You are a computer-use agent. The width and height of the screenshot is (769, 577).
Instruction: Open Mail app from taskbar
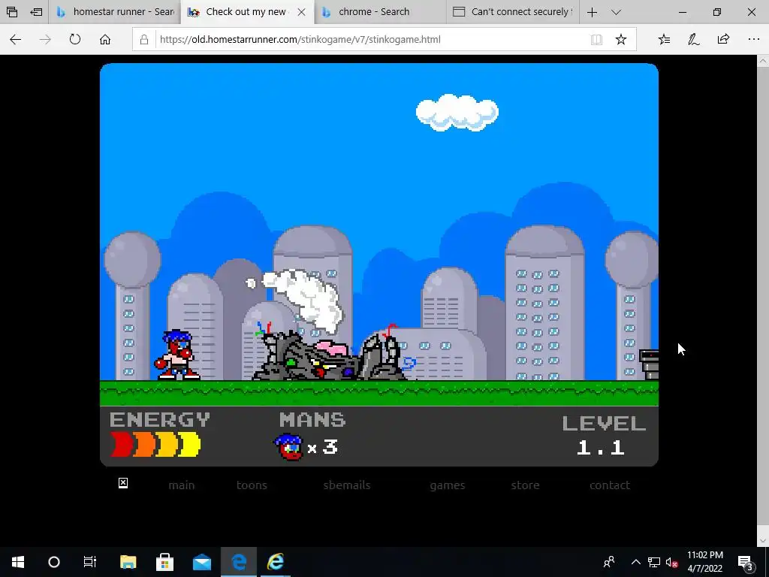201,562
